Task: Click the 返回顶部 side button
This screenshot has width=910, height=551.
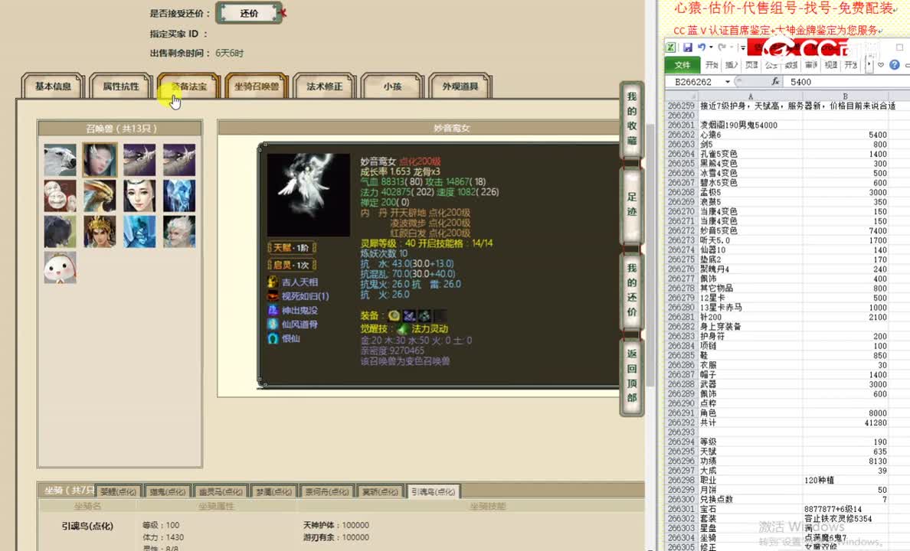Action: pyautogui.click(x=632, y=376)
